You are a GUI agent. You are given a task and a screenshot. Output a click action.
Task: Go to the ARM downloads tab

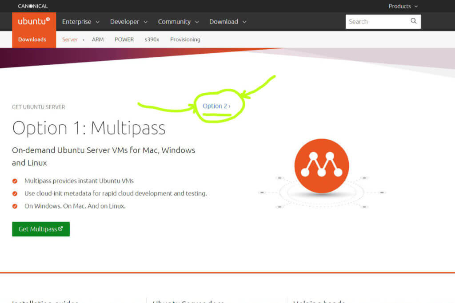point(98,39)
